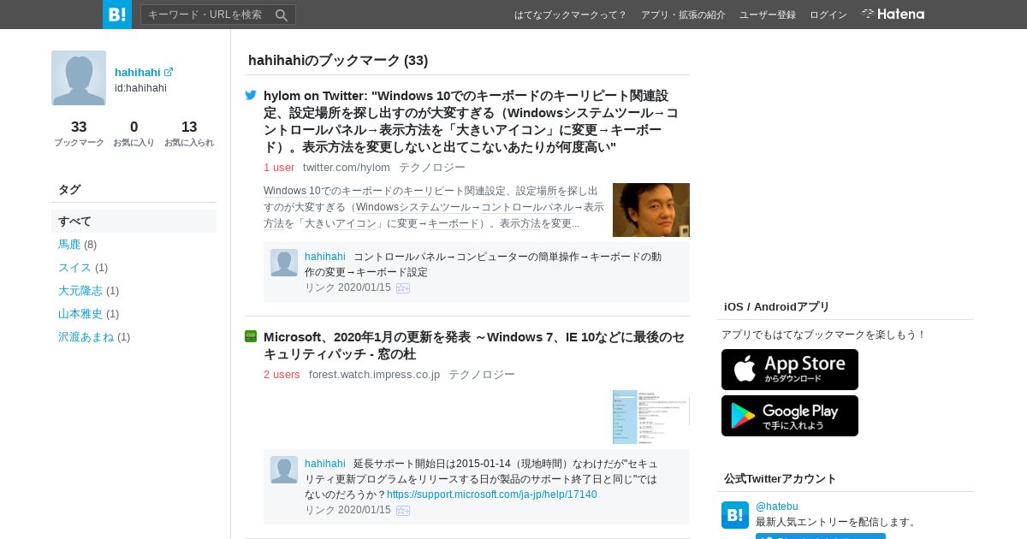This screenshot has height=539, width=1027.
Task: Click external link icon beside hahihahi
Action: [x=169, y=73]
